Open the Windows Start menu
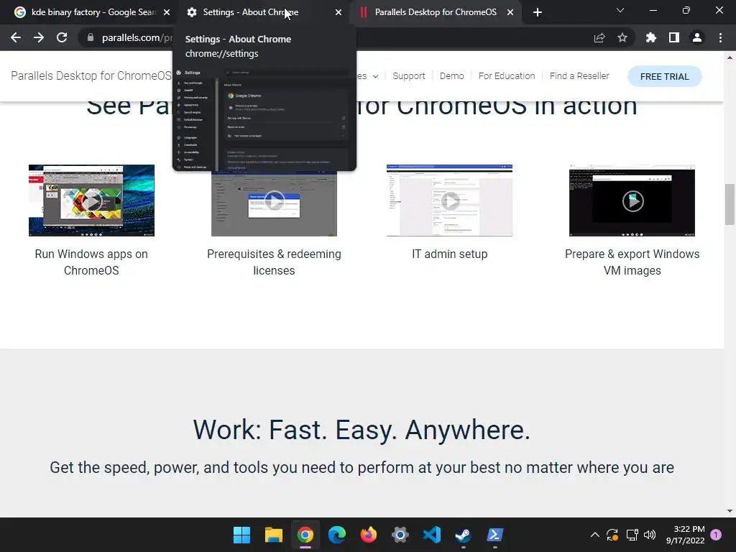The width and height of the screenshot is (736, 552). tap(241, 535)
